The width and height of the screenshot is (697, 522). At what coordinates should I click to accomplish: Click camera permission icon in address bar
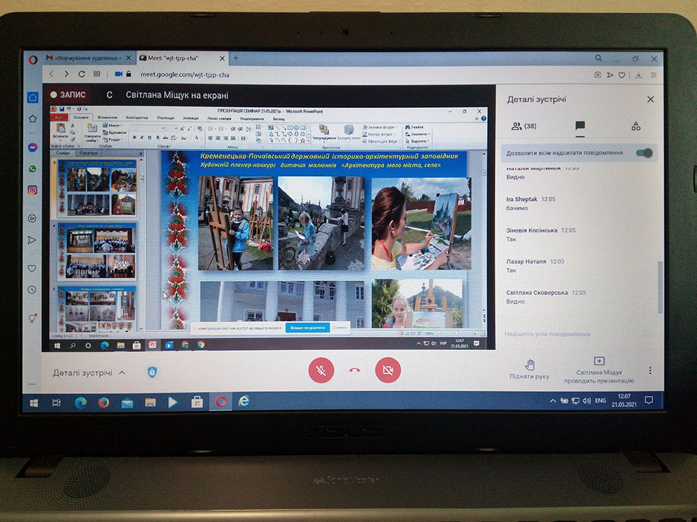118,74
